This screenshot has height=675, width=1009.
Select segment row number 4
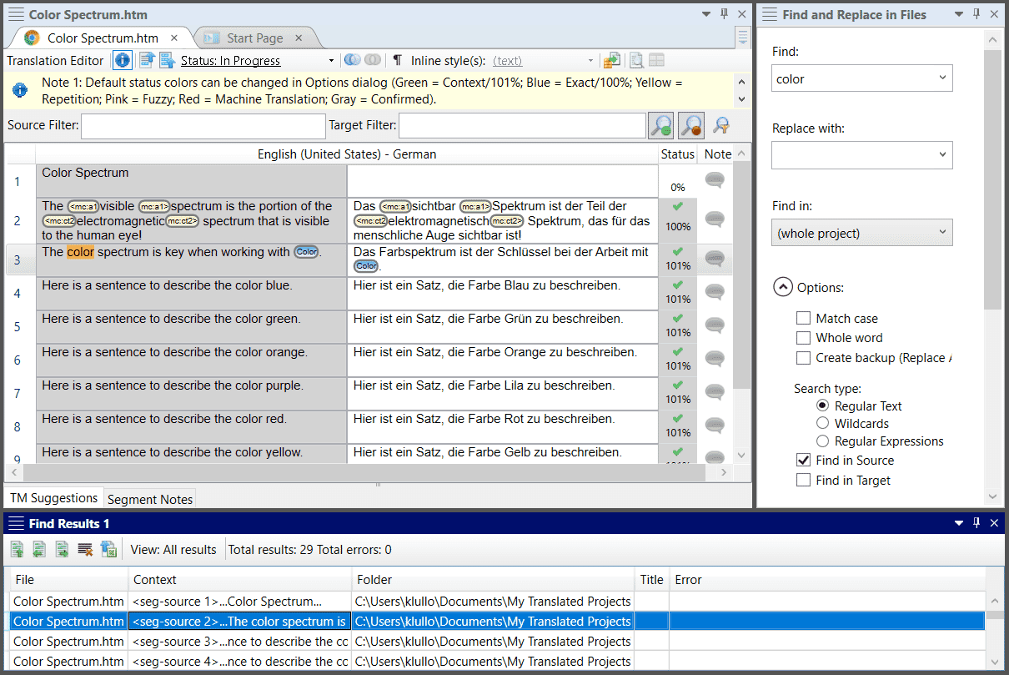click(x=18, y=294)
